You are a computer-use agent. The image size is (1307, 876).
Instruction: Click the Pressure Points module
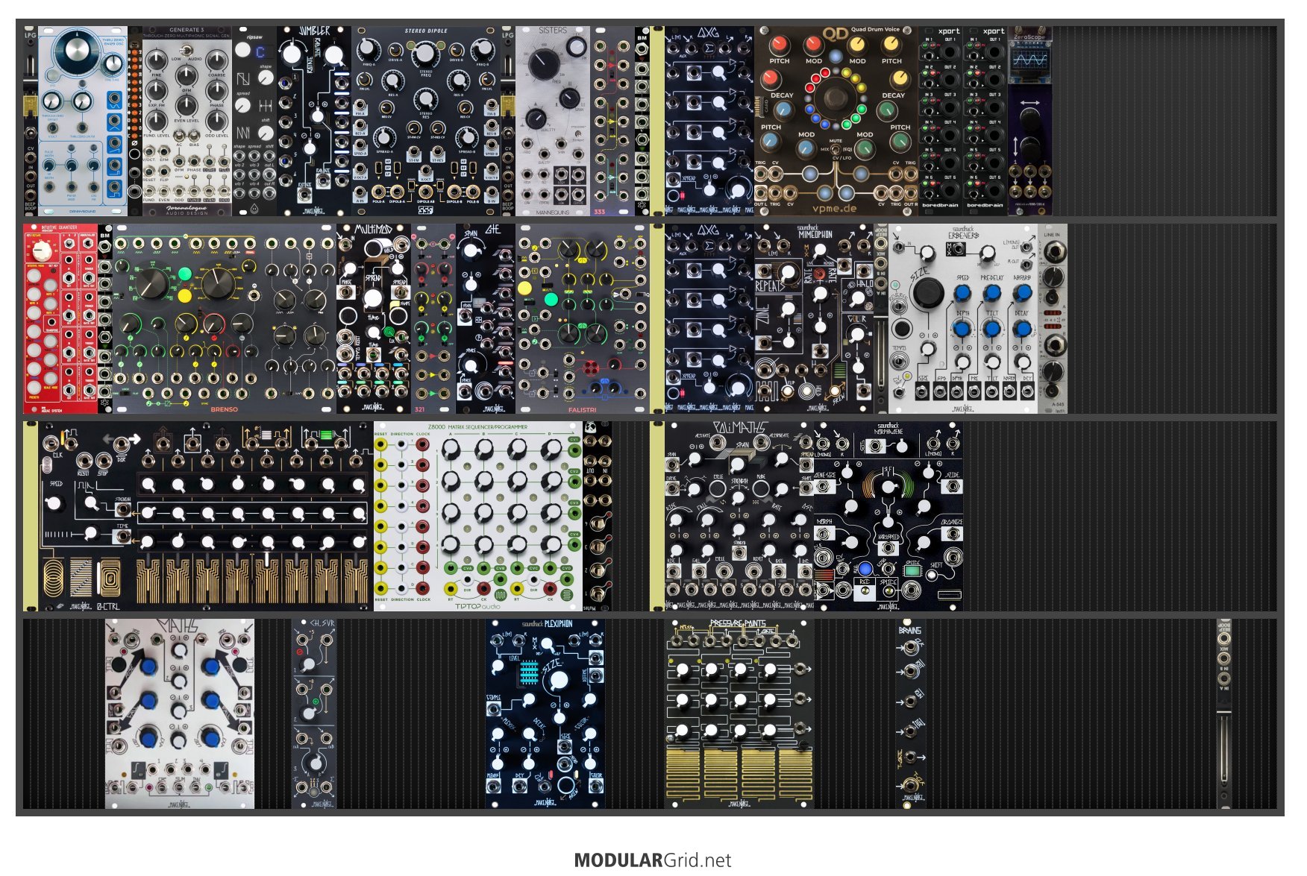pos(739,714)
